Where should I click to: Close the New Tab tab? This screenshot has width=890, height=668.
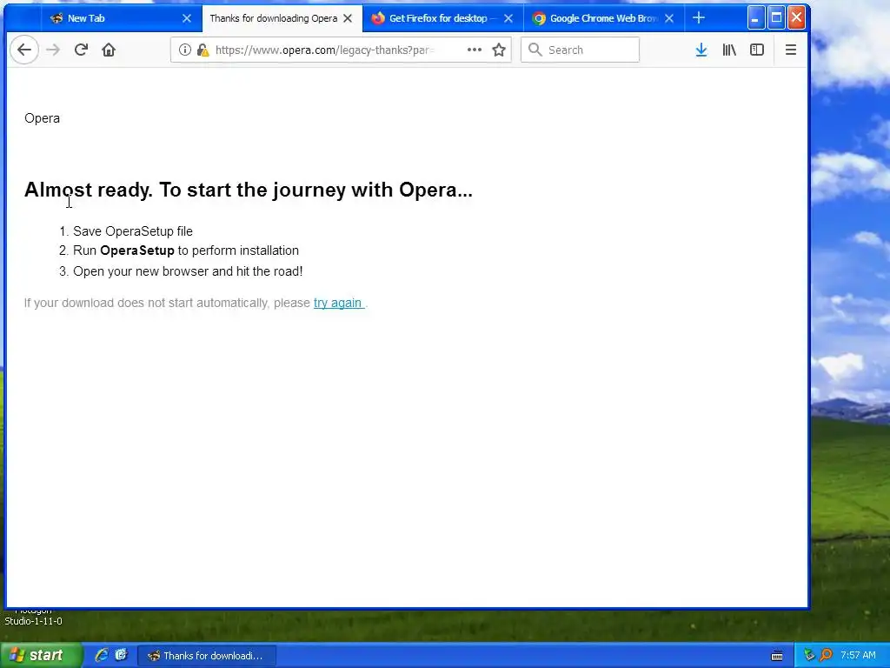point(187,18)
